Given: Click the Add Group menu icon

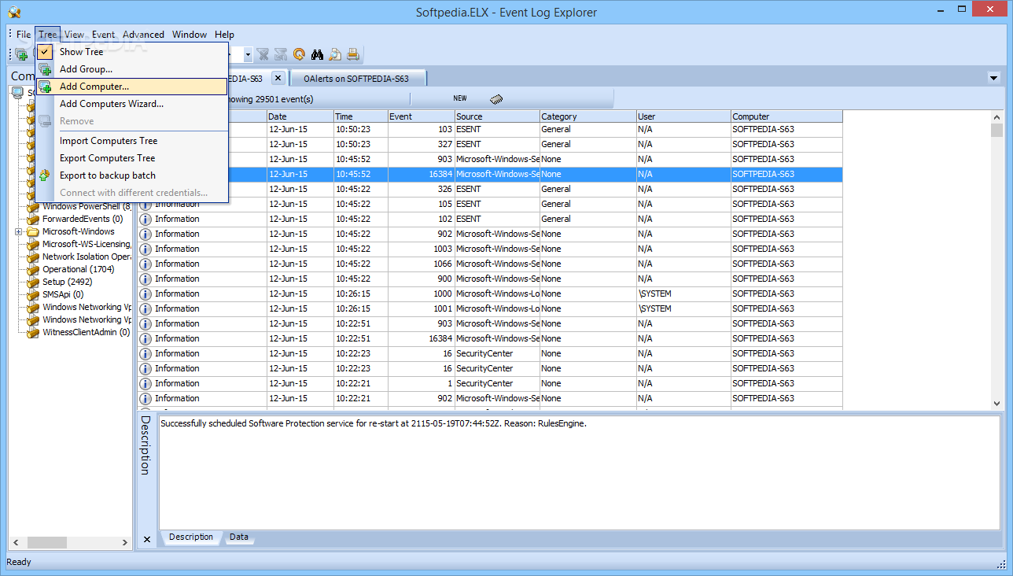Looking at the screenshot, I should [45, 69].
